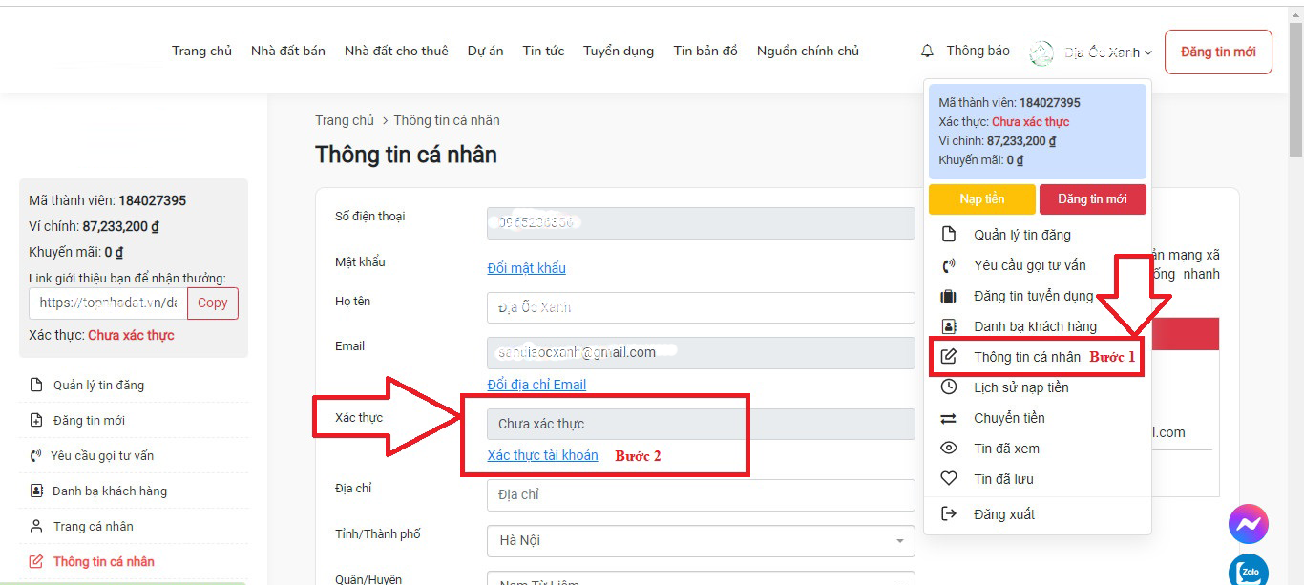The width and height of the screenshot is (1304, 585).
Task: Open Zalo chat icon
Action: pyautogui.click(x=1248, y=572)
